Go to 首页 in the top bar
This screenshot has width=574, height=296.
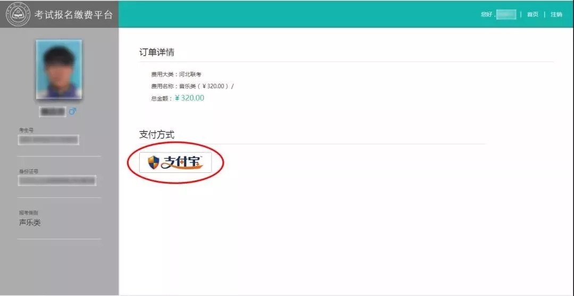533,15
